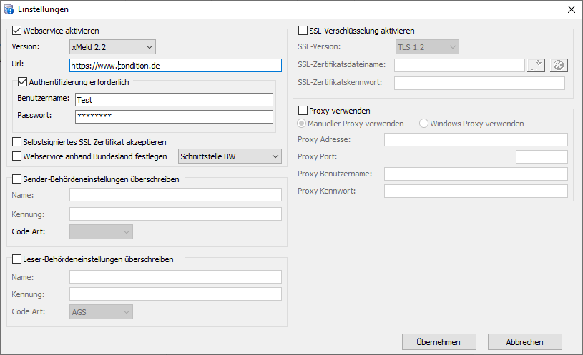Screen dimensions: 583x355
Task: Uncheck Authentifizierung erforderlich
Action: click(x=22, y=82)
